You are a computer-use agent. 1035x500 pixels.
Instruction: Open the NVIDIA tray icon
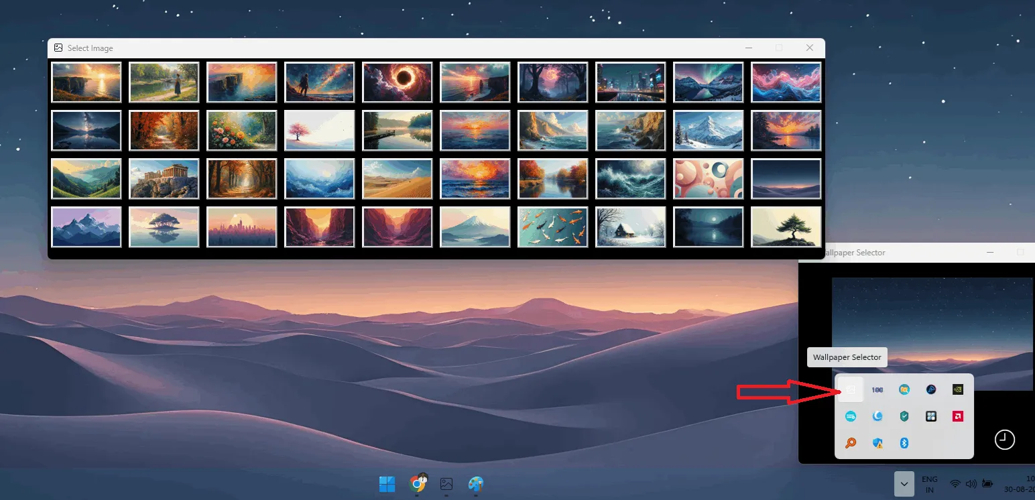[958, 389]
